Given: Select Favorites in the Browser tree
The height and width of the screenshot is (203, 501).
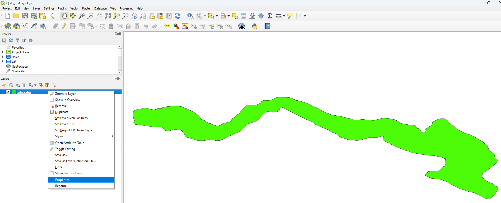Looking at the screenshot, I should [x=18, y=48].
